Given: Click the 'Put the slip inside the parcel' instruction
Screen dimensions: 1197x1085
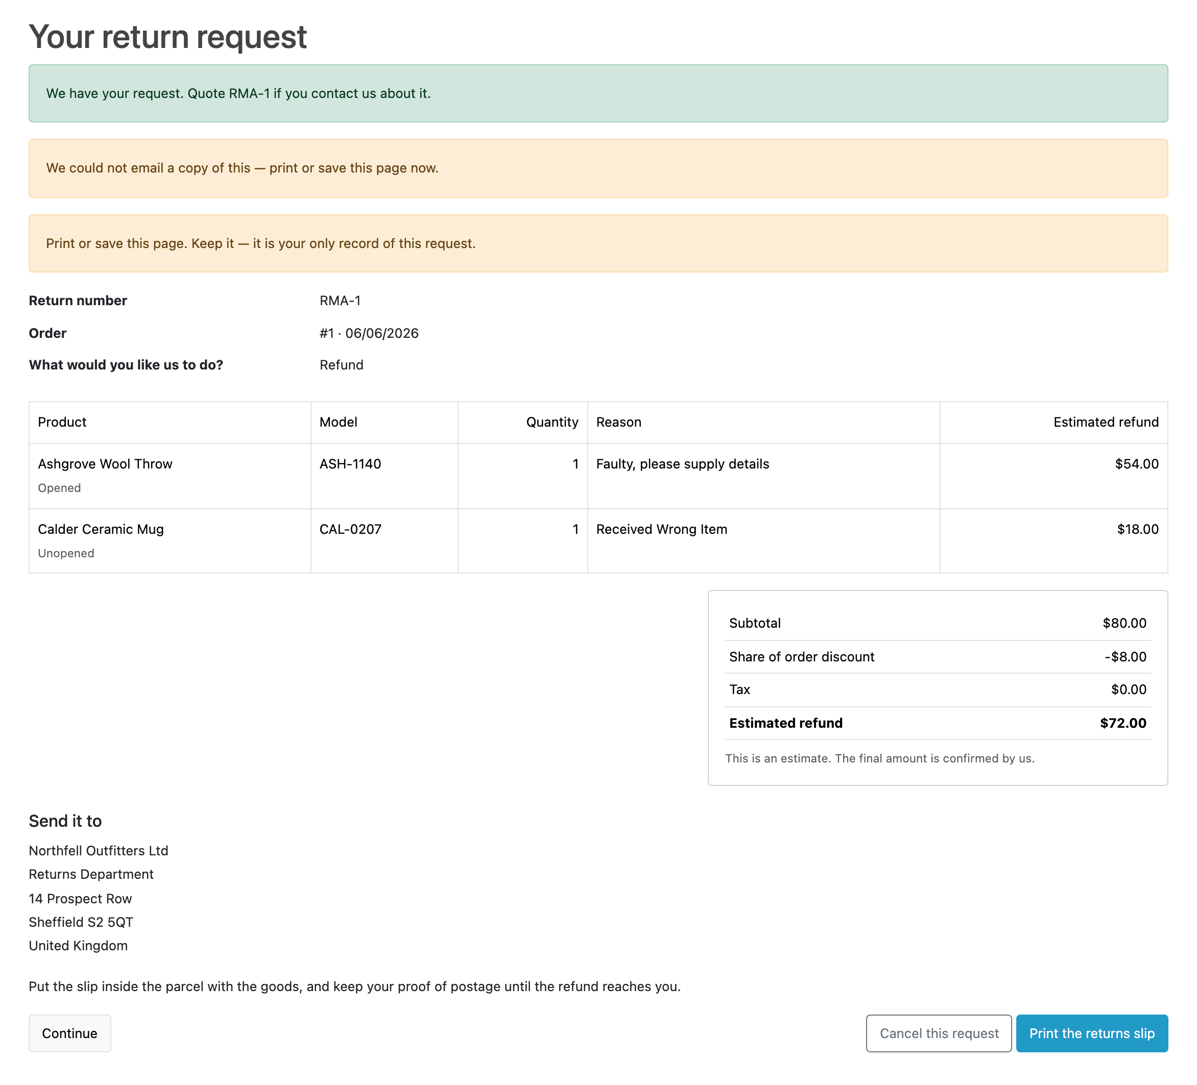Looking at the screenshot, I should point(354,987).
